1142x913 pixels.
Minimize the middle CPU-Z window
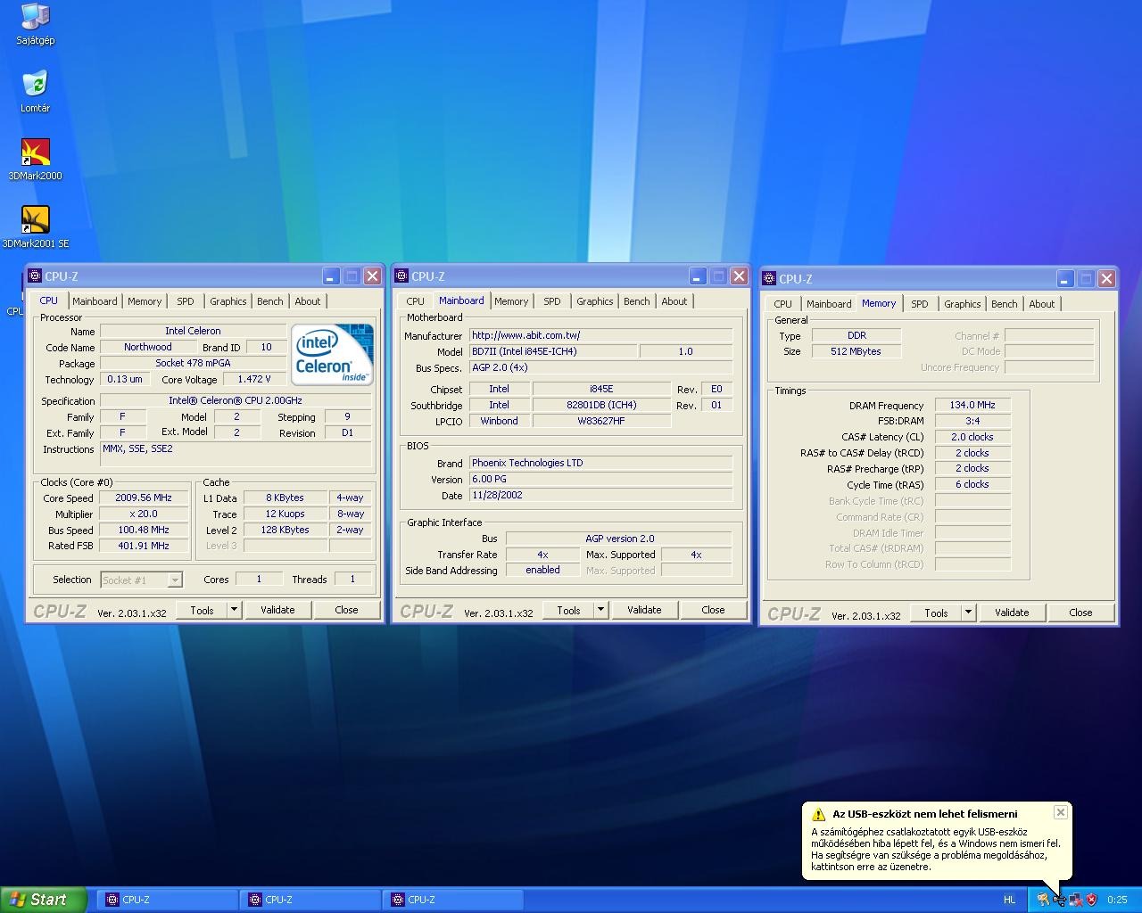pos(697,276)
